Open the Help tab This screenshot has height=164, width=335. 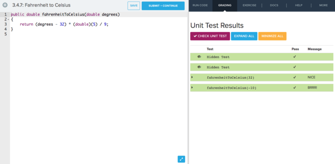pyautogui.click(x=299, y=5)
